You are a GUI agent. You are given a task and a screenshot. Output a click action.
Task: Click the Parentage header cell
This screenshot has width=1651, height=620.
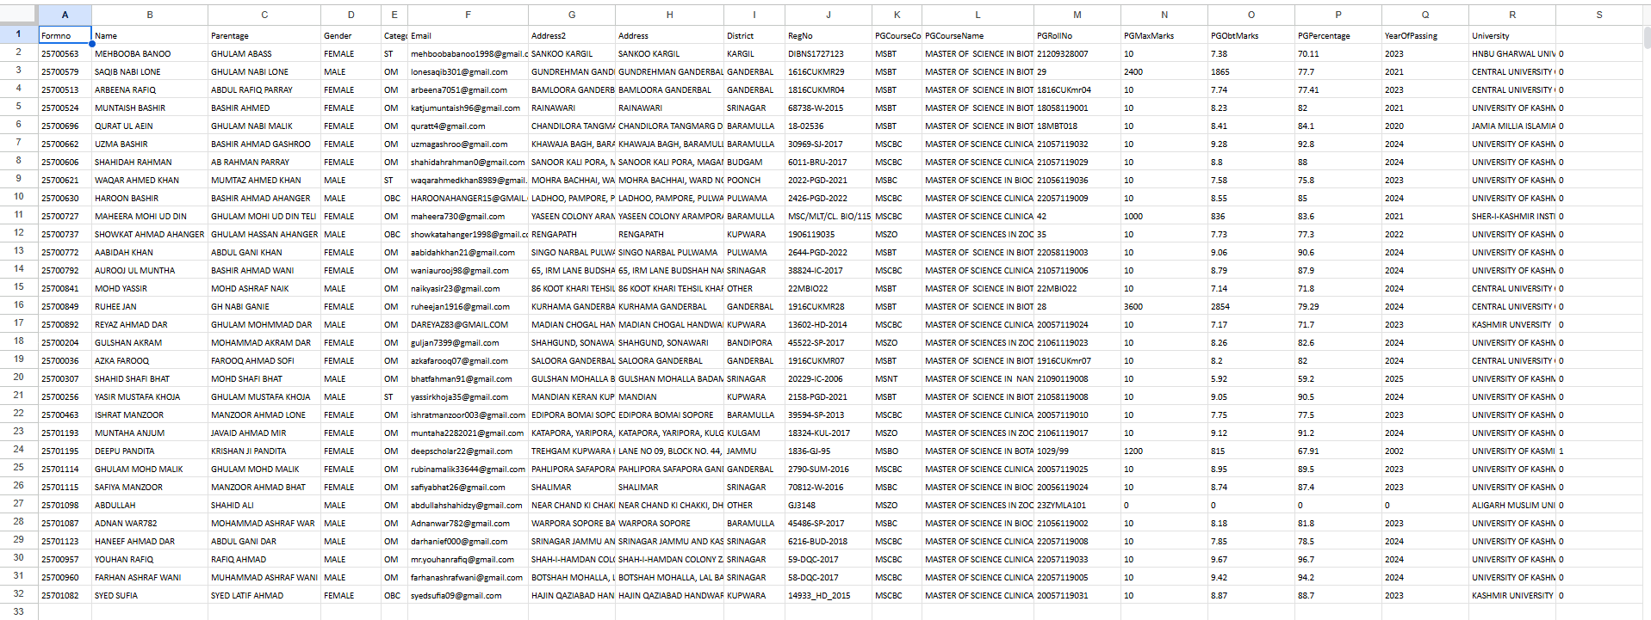tap(264, 35)
